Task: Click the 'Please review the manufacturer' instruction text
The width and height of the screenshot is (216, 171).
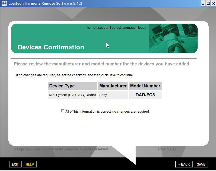Action: pos(102,64)
